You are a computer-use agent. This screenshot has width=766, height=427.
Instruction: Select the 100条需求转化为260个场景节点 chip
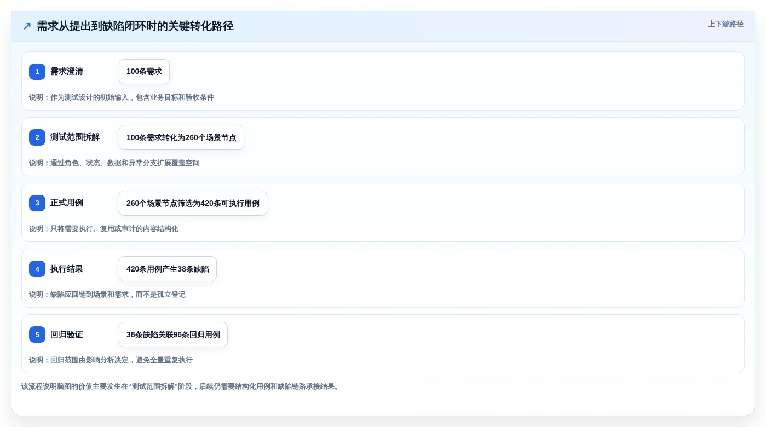181,137
